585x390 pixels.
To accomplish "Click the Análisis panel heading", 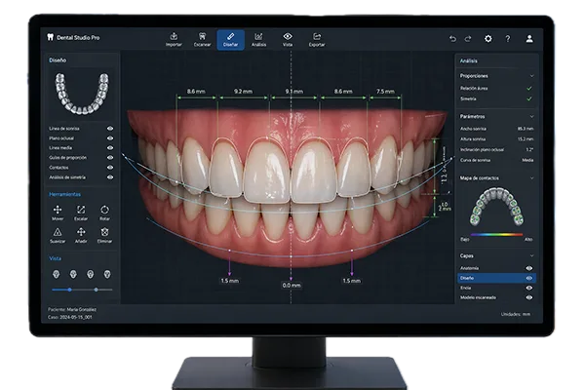I will pyautogui.click(x=469, y=60).
